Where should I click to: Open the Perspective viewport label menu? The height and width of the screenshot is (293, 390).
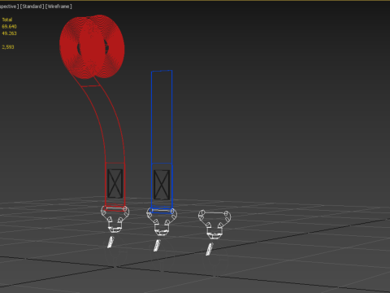click(9, 7)
